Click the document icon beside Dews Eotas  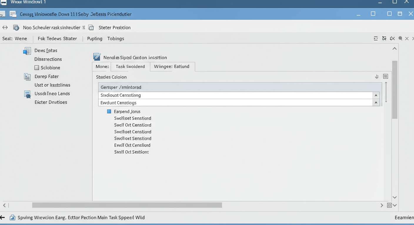(27, 51)
